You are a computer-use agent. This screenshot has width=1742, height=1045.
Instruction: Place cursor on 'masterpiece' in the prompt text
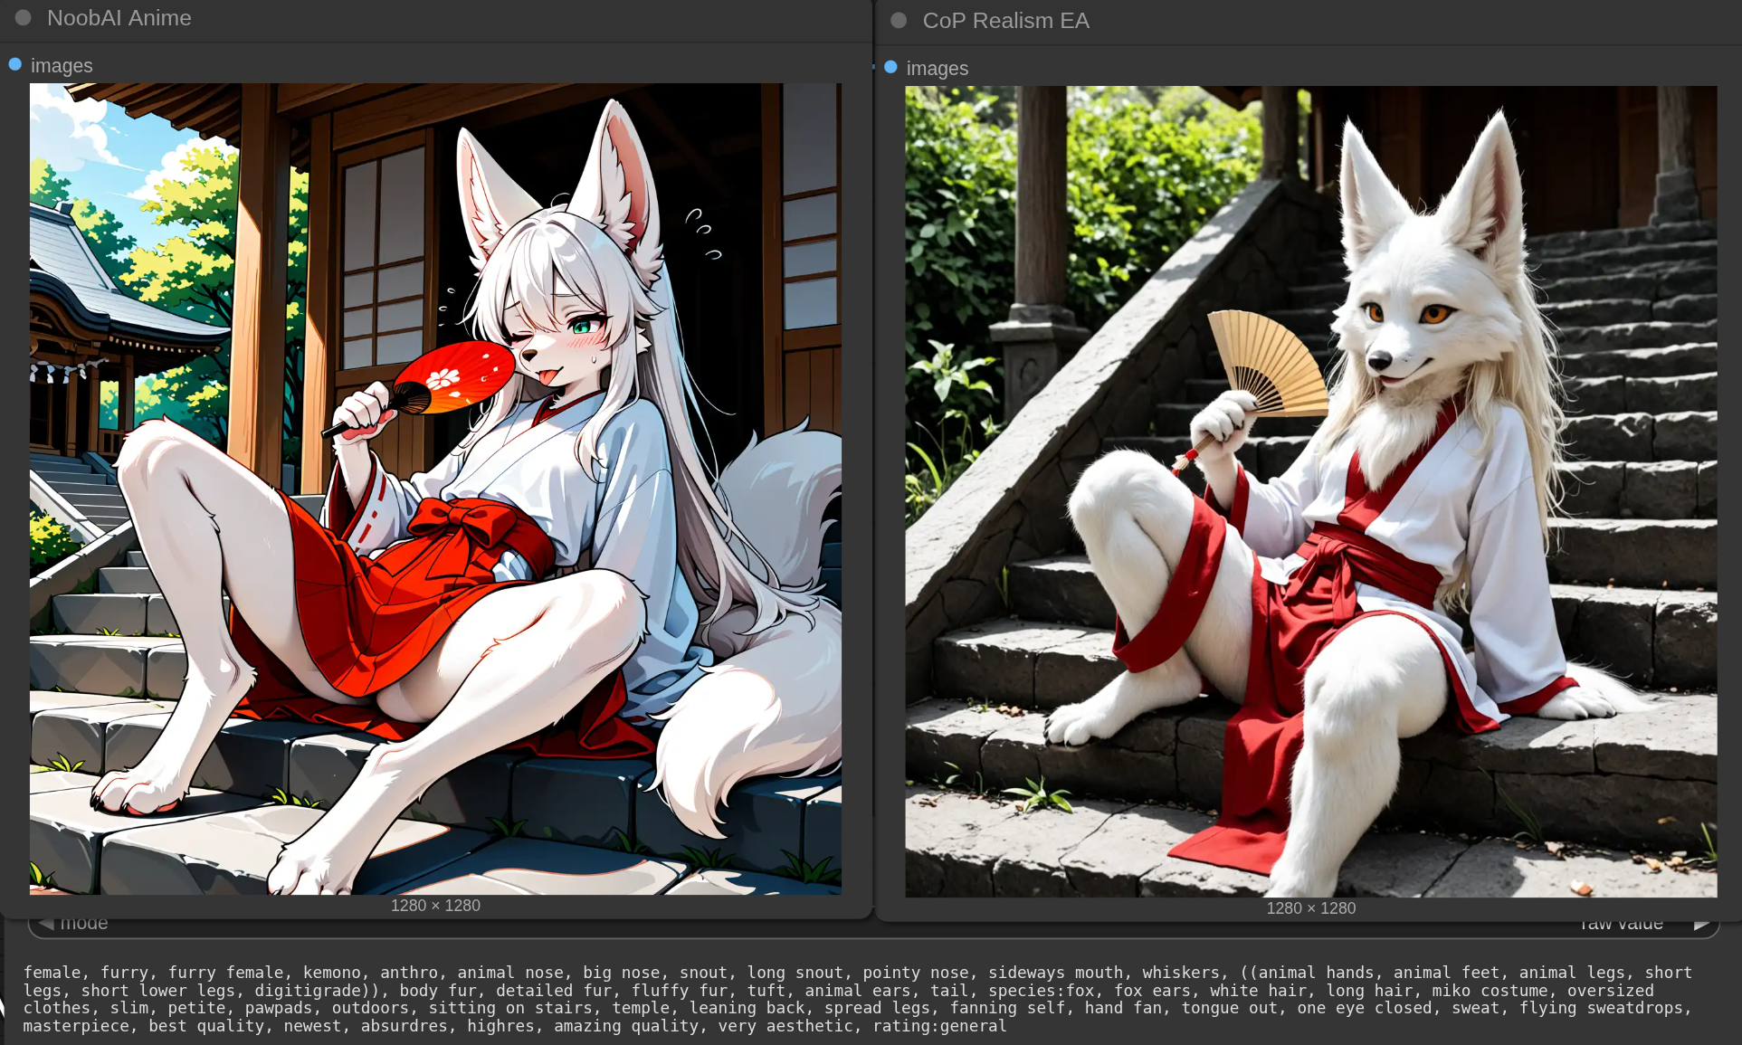(76, 1026)
